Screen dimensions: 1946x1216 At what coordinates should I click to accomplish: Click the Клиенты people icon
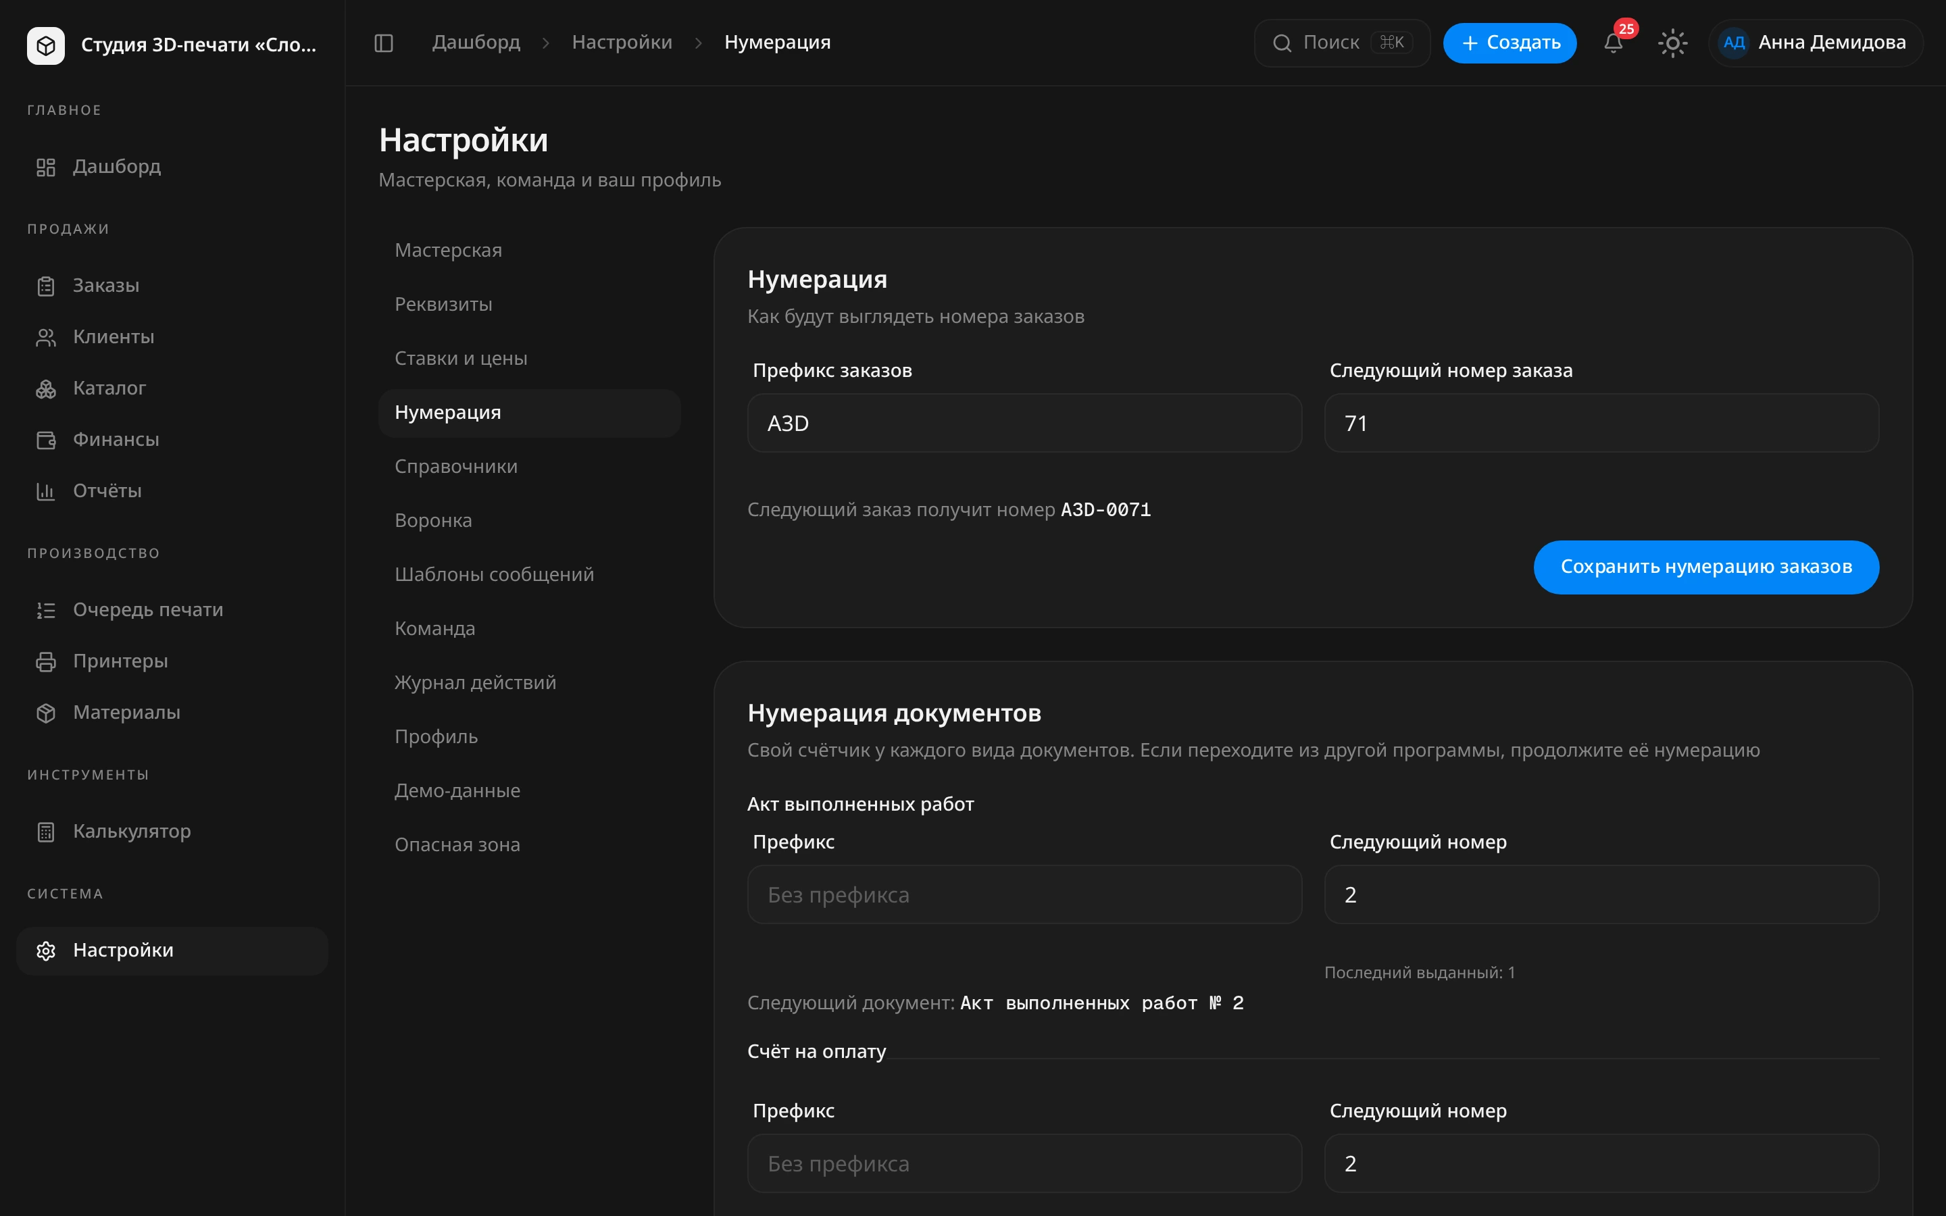point(46,338)
